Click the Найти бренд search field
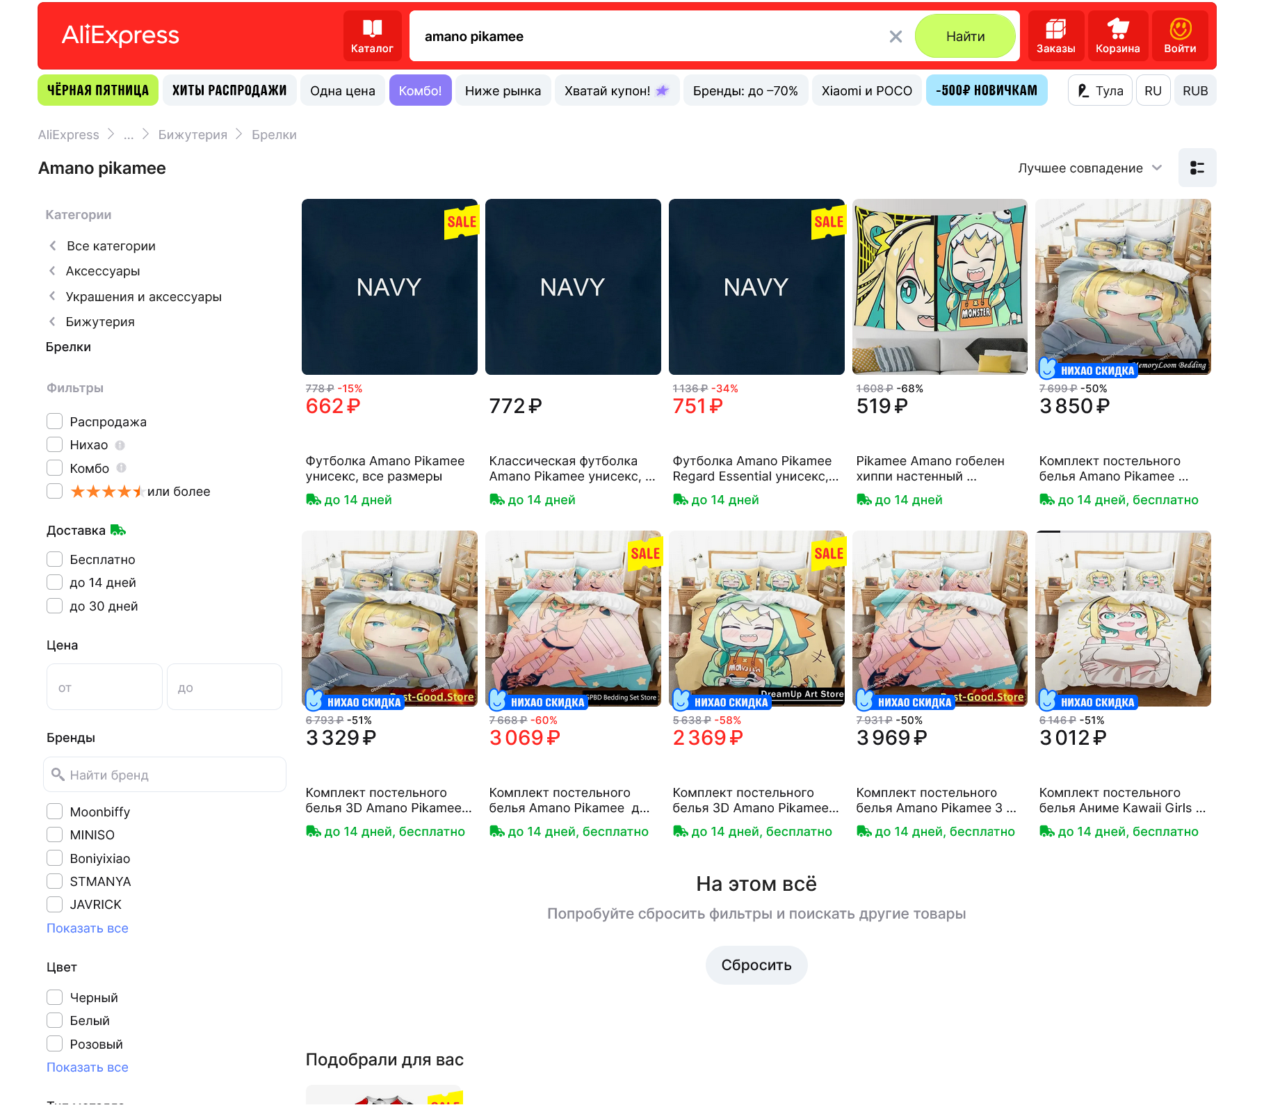The image size is (1264, 1105). pyautogui.click(x=165, y=775)
